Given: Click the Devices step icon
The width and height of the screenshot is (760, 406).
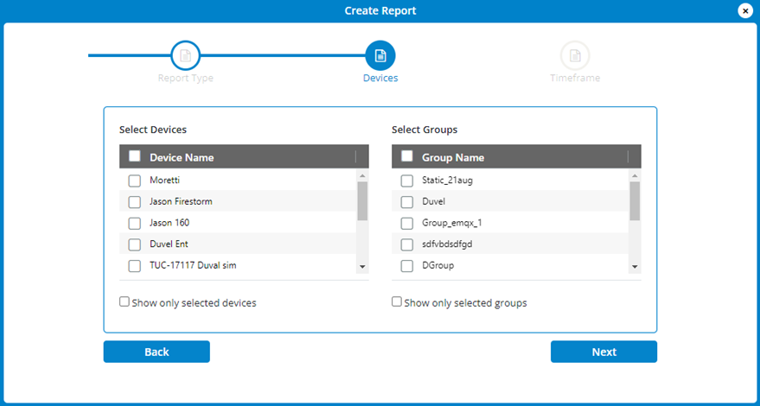Looking at the screenshot, I should pyautogui.click(x=380, y=56).
